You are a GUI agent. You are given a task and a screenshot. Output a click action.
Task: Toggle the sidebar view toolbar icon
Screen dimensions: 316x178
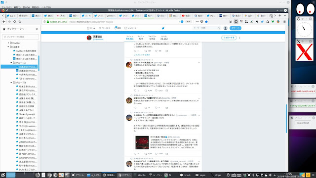click(236, 22)
